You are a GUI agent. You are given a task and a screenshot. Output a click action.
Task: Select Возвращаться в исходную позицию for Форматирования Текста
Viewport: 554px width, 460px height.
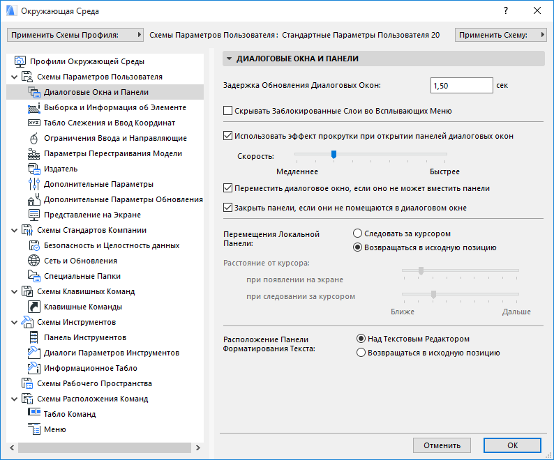point(361,353)
